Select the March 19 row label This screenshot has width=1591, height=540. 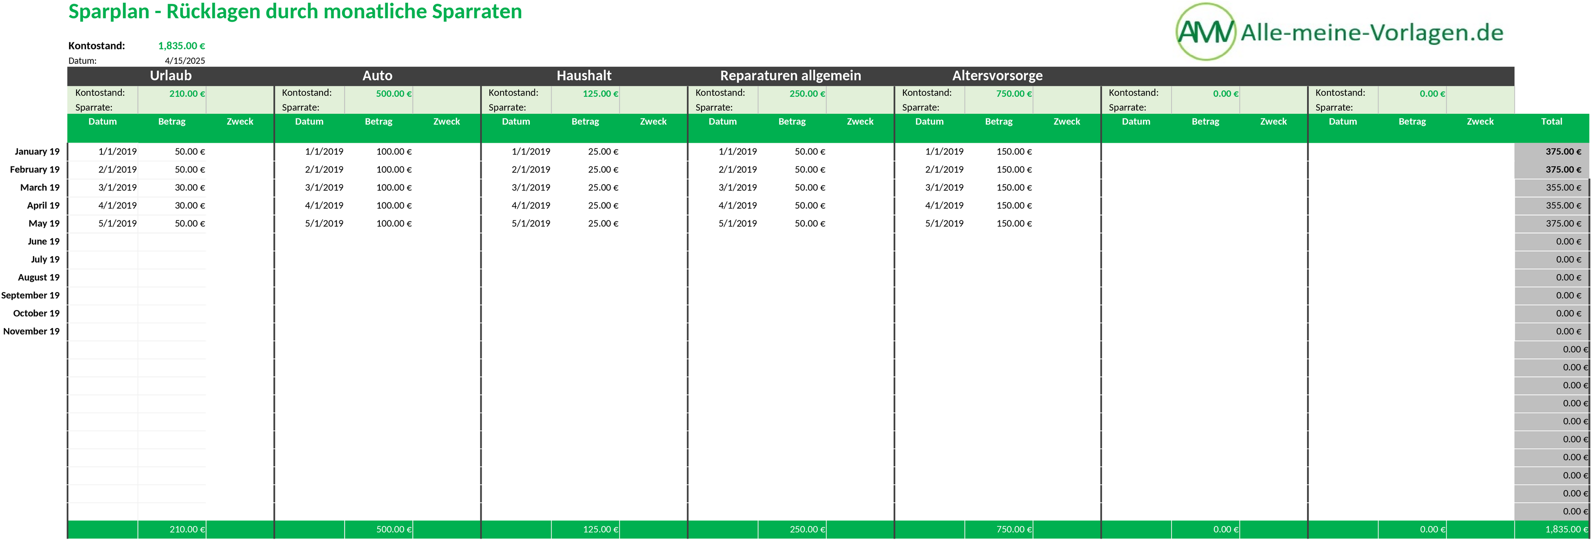(x=40, y=188)
